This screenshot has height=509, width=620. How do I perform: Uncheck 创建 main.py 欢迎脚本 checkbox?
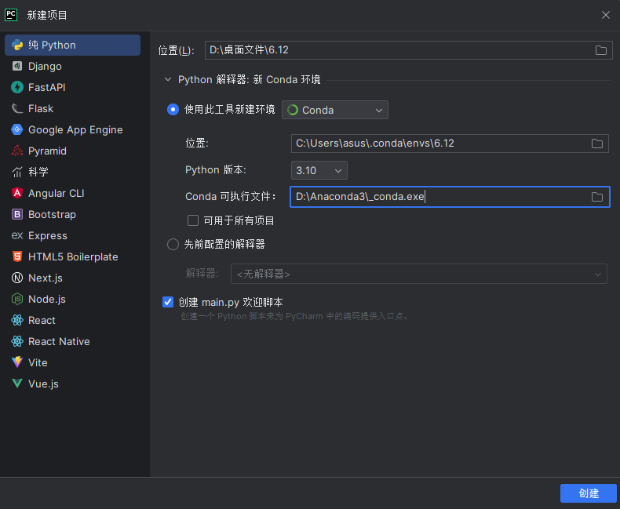coord(168,302)
